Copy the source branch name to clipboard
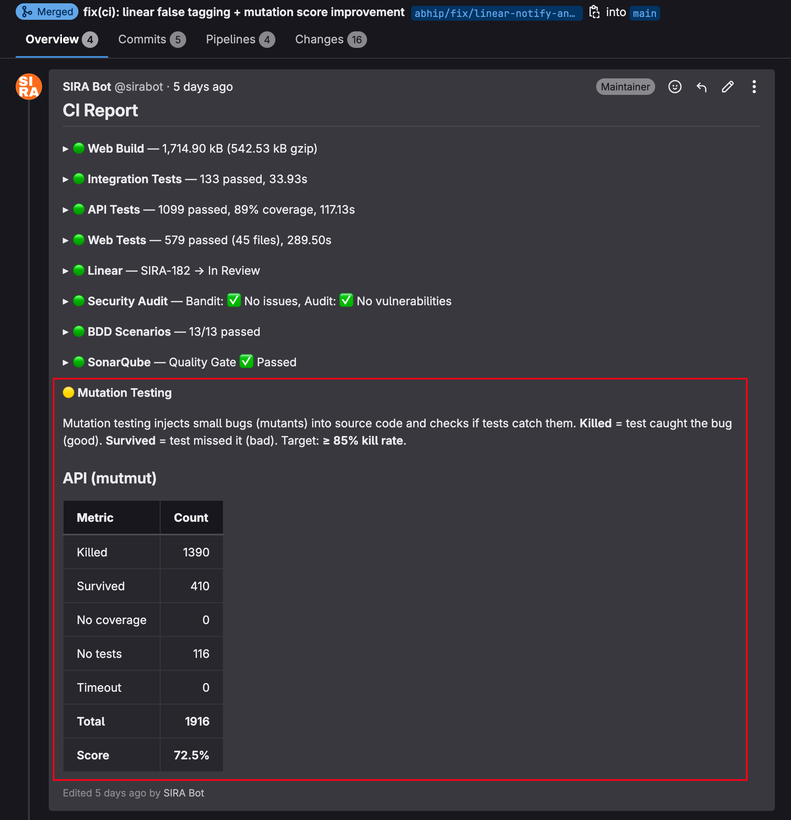The image size is (791, 820). [x=594, y=12]
